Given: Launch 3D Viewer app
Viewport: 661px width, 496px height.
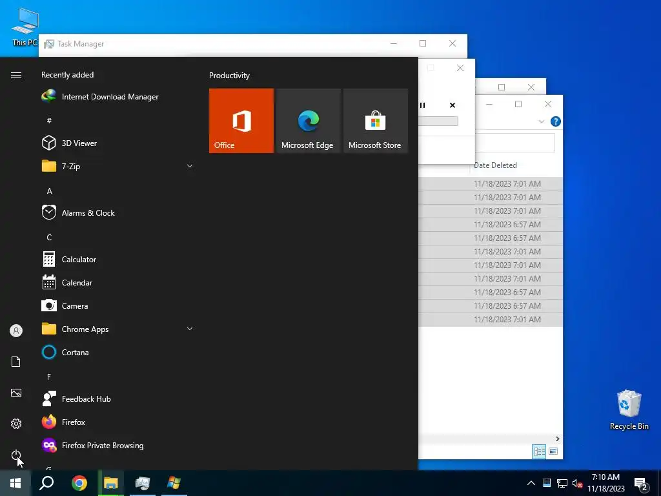Looking at the screenshot, I should (x=70, y=143).
